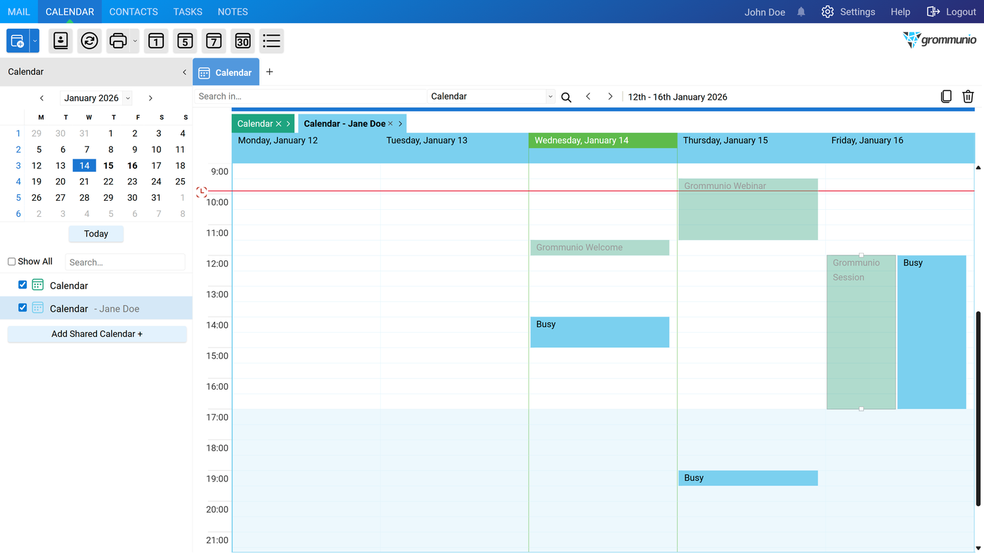Image resolution: width=984 pixels, height=553 pixels.
Task: Open the TASKS section
Action: 188,12
